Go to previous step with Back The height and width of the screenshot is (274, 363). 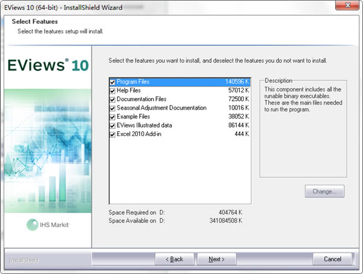[x=174, y=259]
